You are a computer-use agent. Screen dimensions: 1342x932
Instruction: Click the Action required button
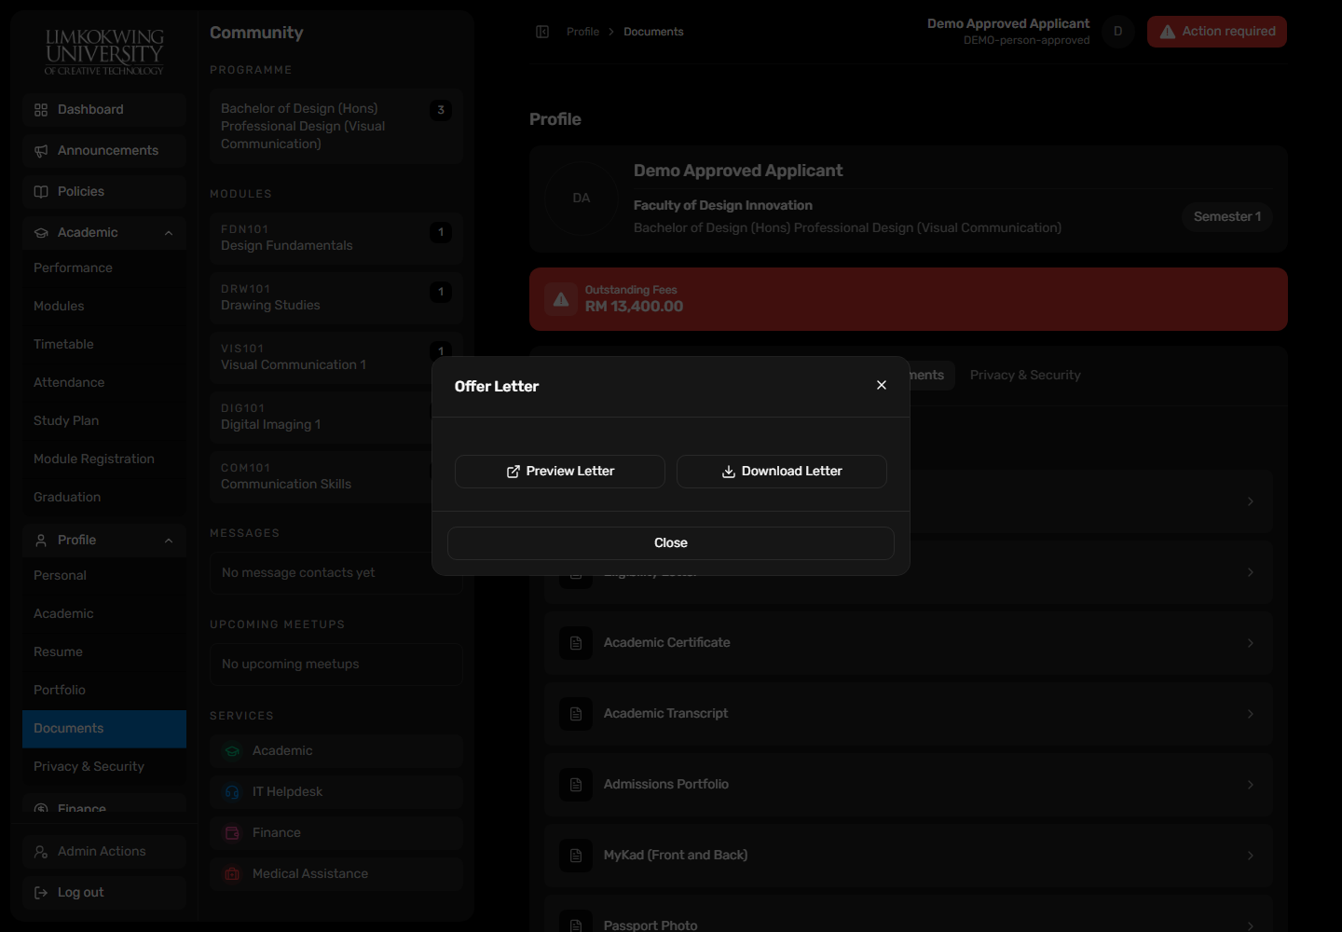[1217, 32]
